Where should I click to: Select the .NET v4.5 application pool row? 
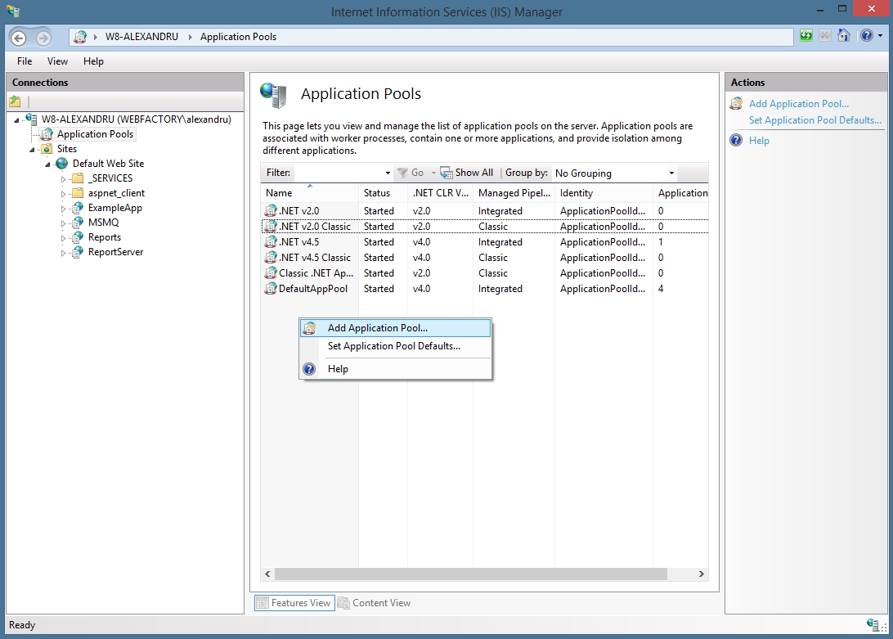(298, 242)
